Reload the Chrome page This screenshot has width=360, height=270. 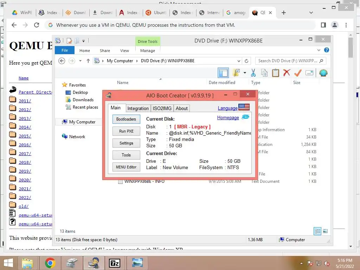(x=37, y=25)
